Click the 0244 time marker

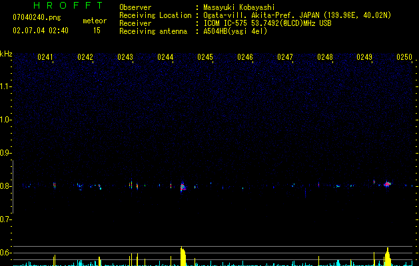click(x=165, y=57)
